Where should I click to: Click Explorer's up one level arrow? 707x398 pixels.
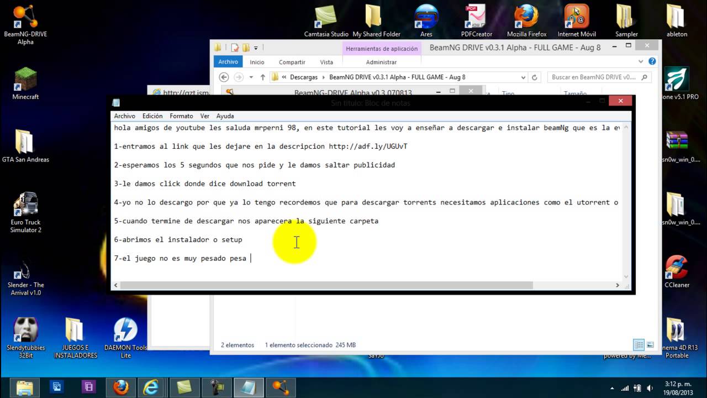coord(263,77)
